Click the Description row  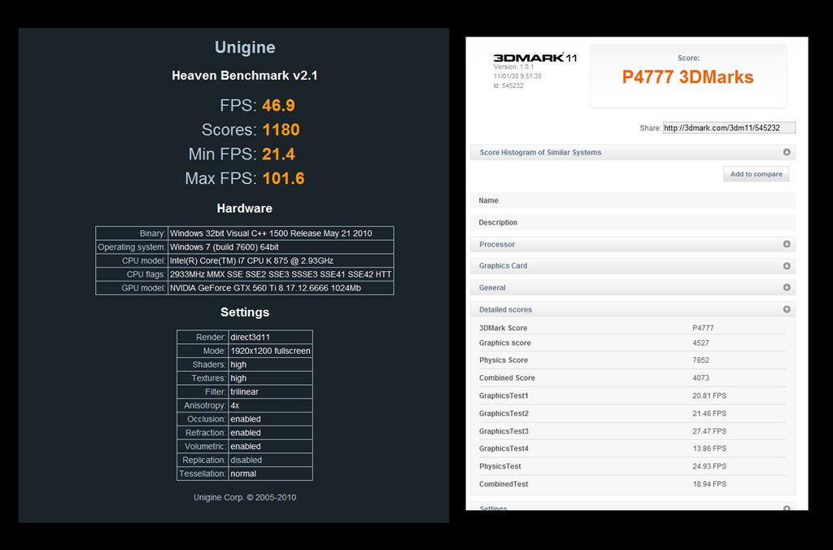(x=632, y=222)
